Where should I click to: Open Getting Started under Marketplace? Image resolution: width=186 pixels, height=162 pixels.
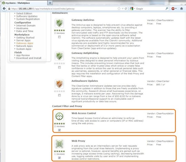tap(25, 38)
